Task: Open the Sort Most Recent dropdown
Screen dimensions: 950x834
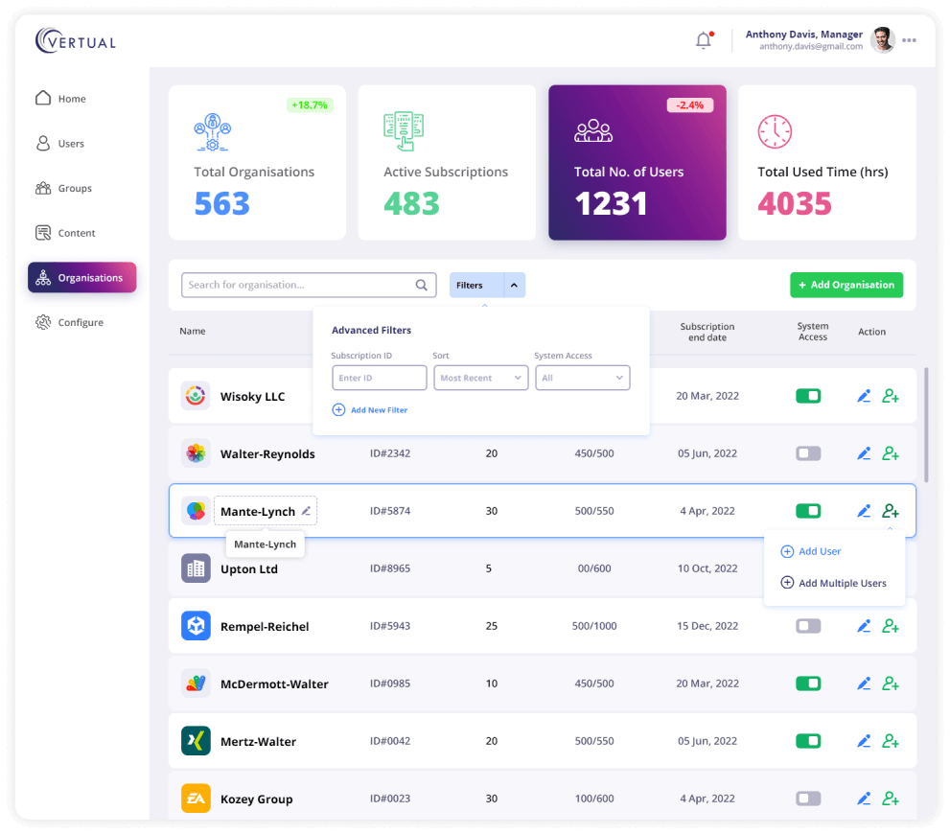Action: pyautogui.click(x=481, y=378)
